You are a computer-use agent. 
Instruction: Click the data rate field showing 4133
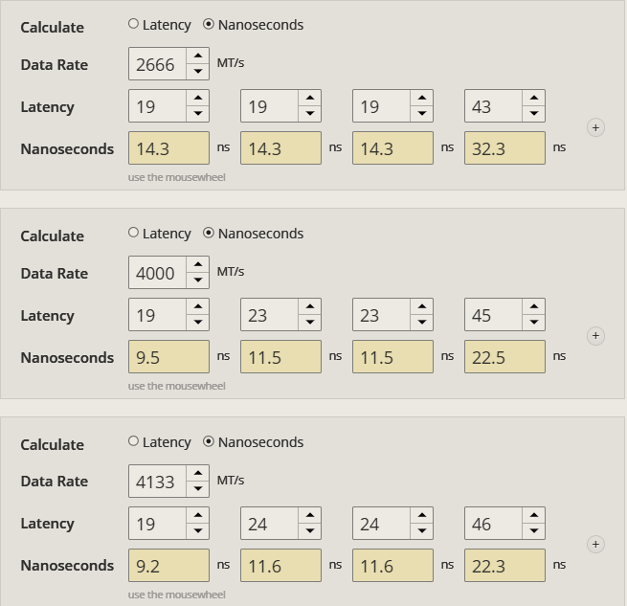click(157, 482)
